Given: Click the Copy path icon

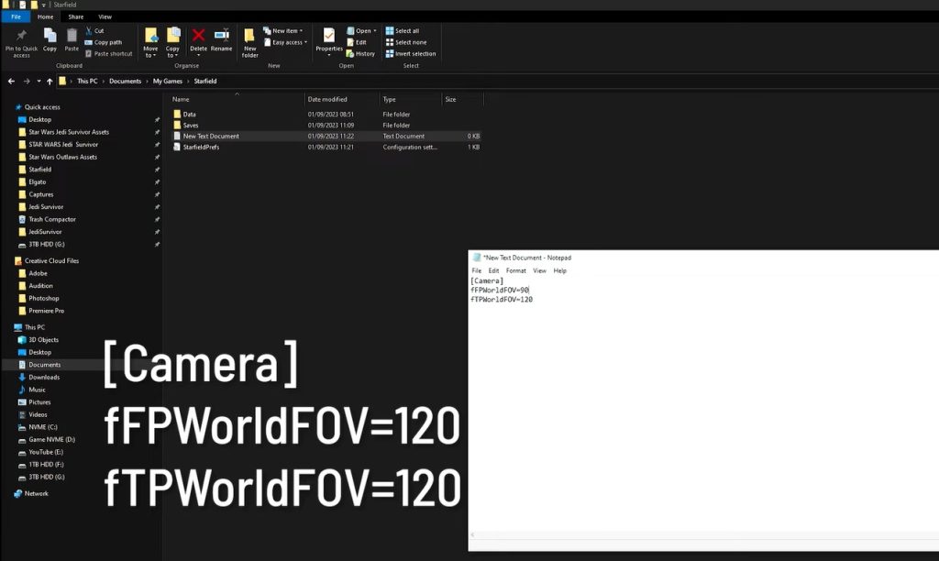Looking at the screenshot, I should click(x=89, y=42).
